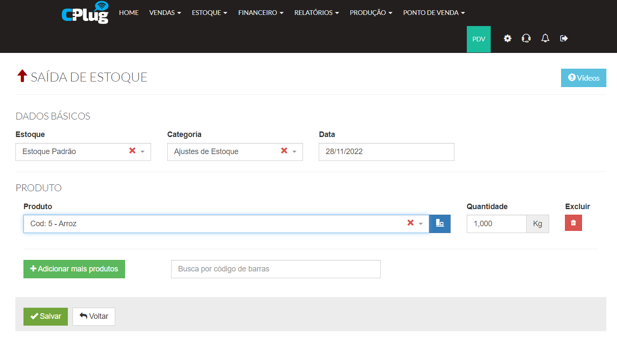Click the stock lookup icon beside product

point(439,223)
